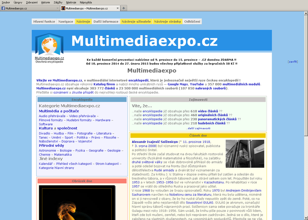Open the Video přehrávače category

coord(82,116)
